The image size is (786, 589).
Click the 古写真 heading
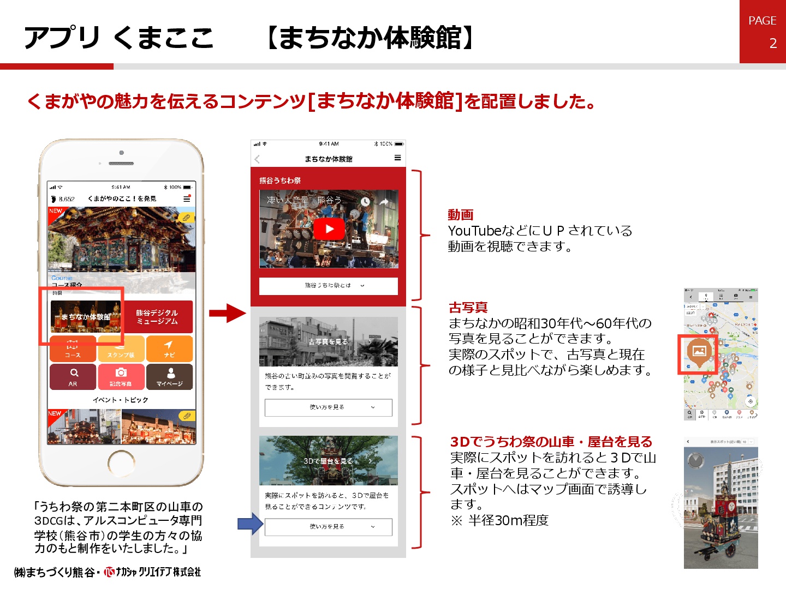click(468, 308)
